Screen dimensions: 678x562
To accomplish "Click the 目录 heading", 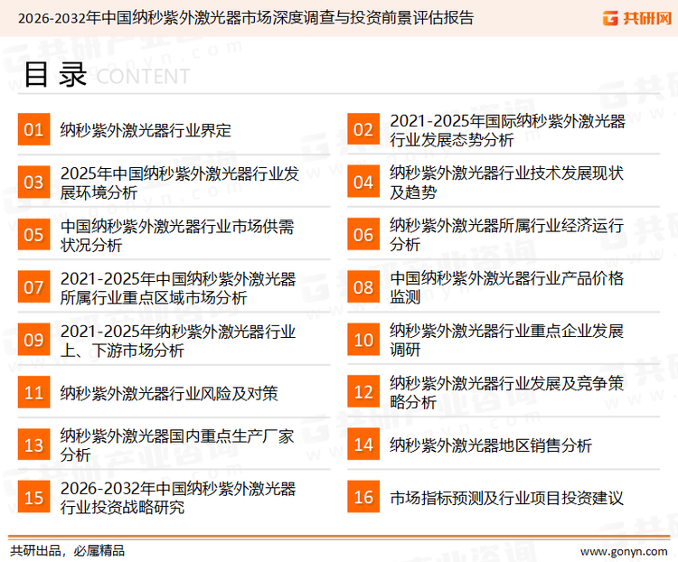I will tap(55, 74).
